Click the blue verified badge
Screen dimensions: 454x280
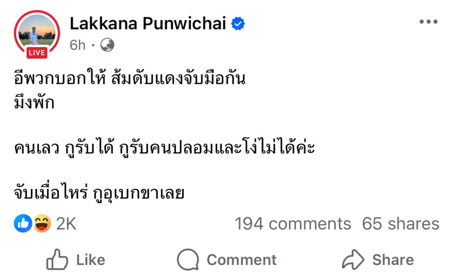[x=239, y=24]
